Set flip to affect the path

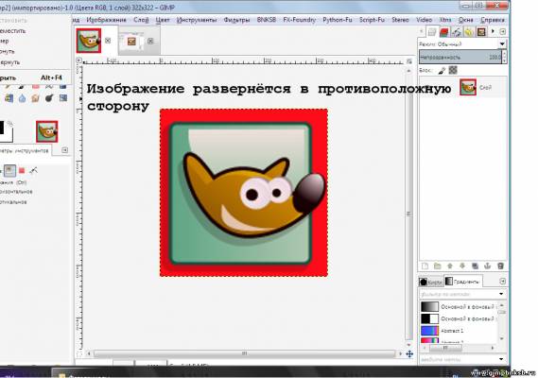point(34,170)
